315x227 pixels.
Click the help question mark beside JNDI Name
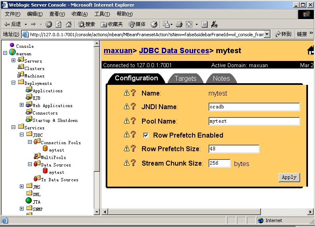pyautogui.click(x=133, y=106)
